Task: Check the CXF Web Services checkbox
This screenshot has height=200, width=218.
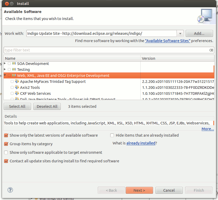Action: (x=12, y=93)
